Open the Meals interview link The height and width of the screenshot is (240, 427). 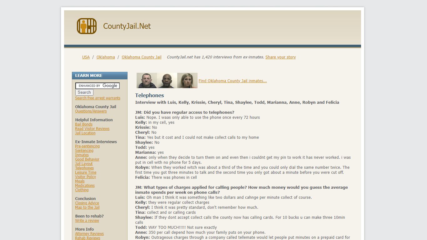(x=80, y=181)
